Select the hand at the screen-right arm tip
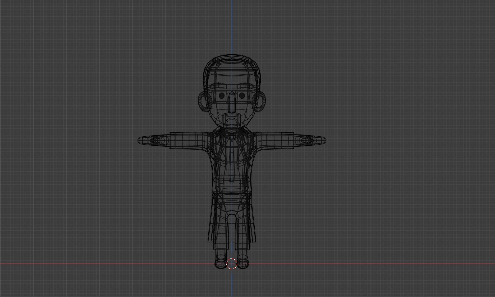The width and height of the screenshot is (495, 297). pyautogui.click(x=310, y=140)
